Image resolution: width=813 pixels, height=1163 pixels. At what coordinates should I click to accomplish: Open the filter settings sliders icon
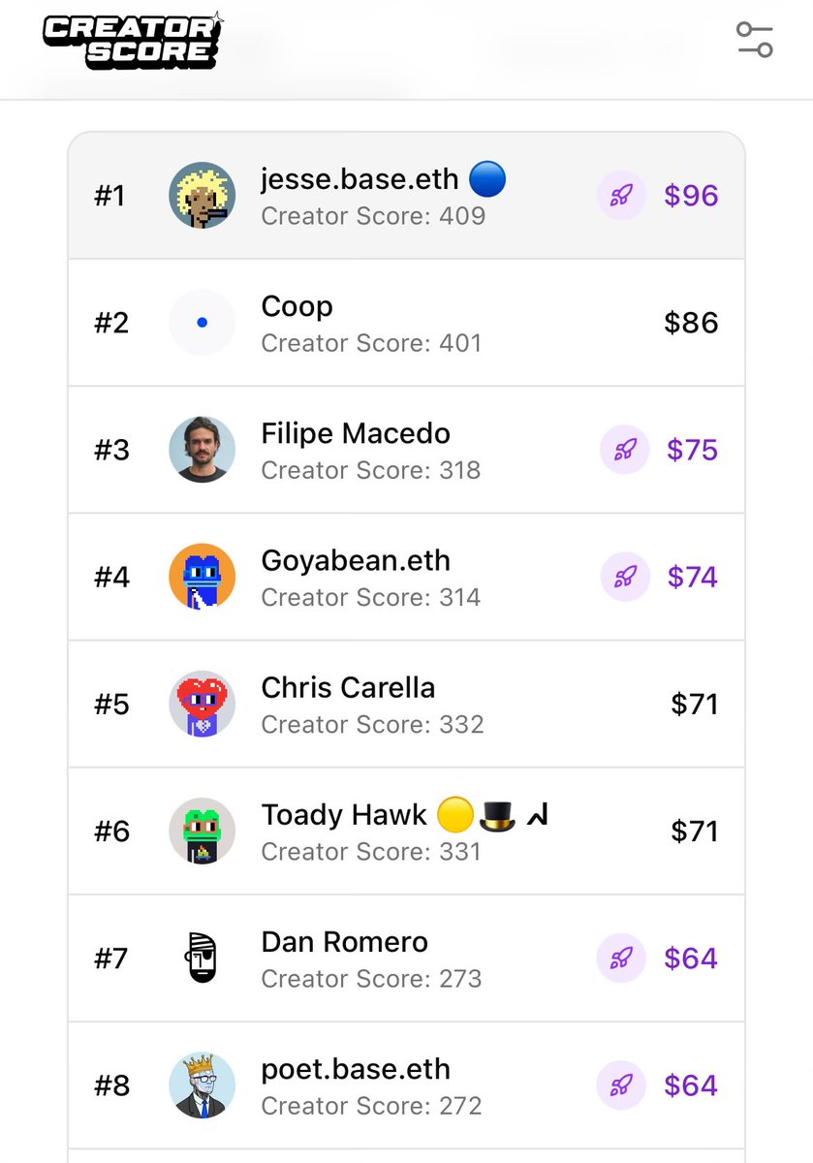[754, 40]
